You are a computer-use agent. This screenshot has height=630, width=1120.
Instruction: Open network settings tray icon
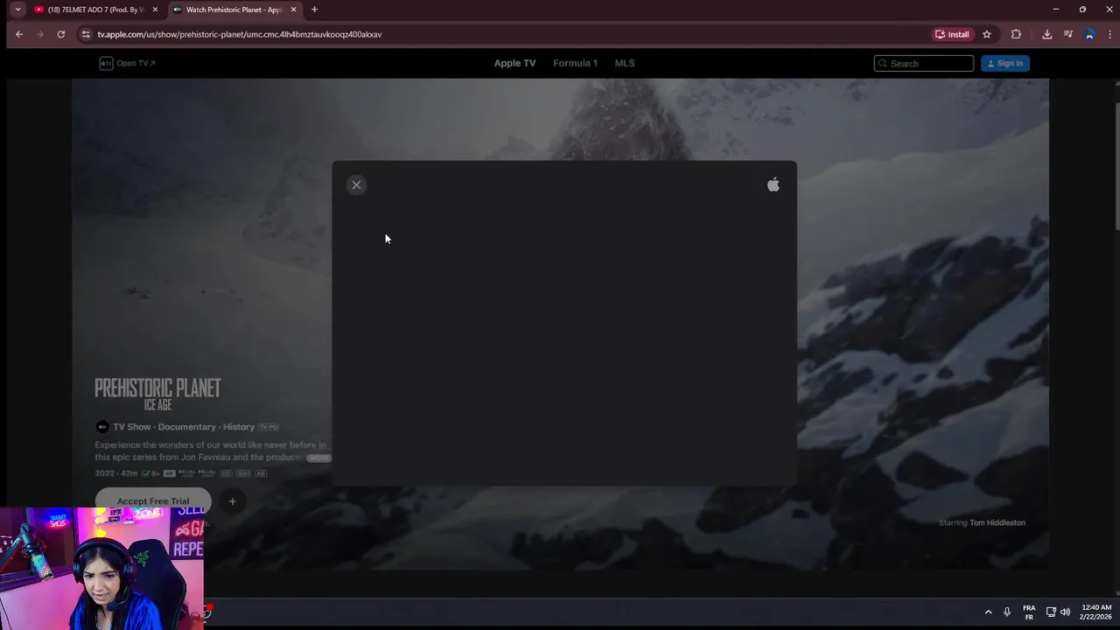click(1051, 612)
